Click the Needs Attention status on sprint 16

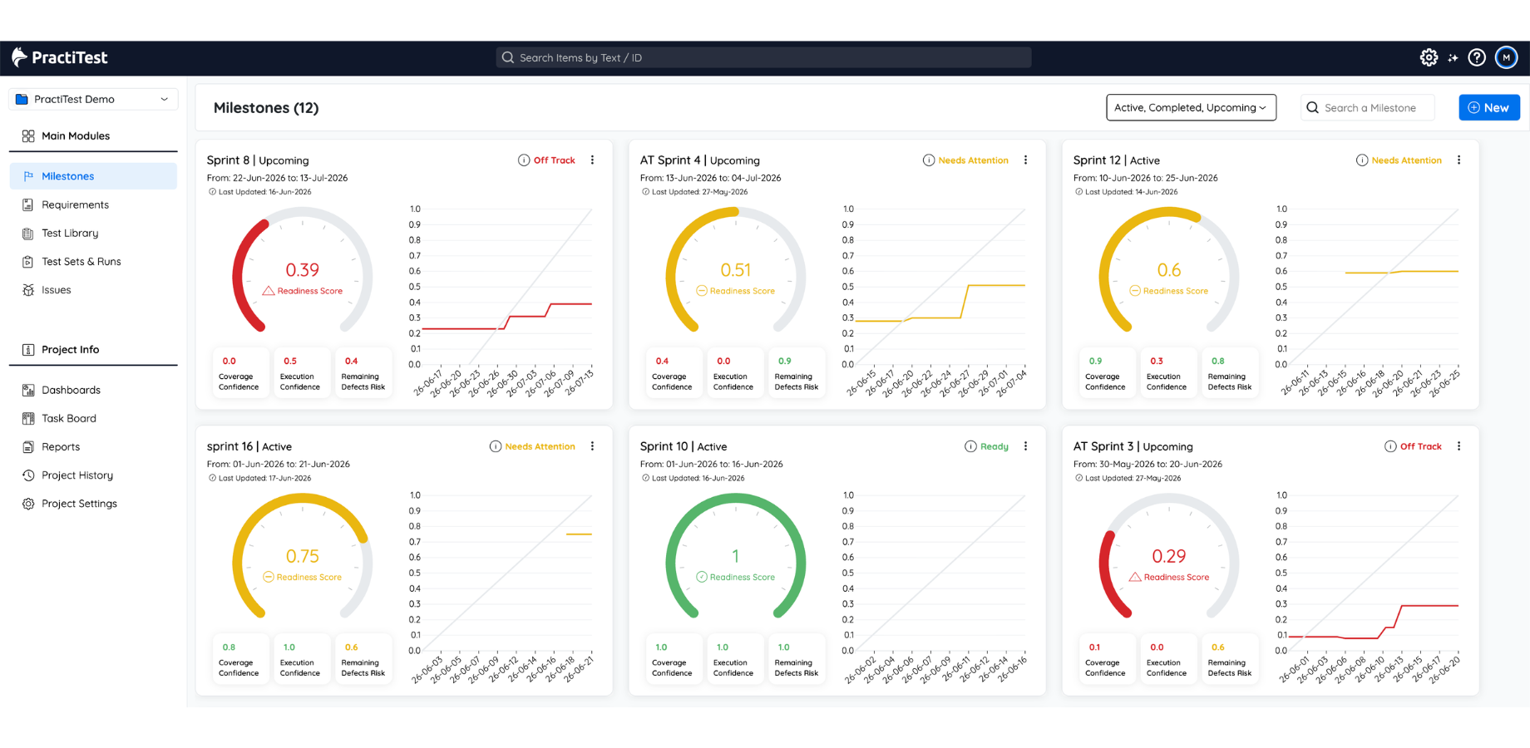[x=540, y=446]
